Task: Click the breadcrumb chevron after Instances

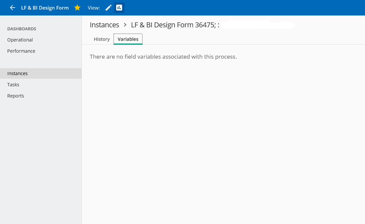Action: pos(125,25)
